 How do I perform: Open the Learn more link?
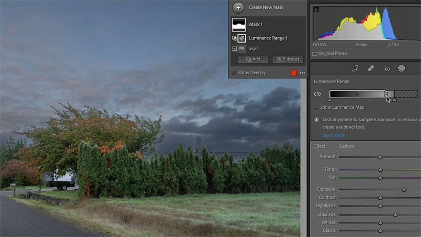(334, 135)
